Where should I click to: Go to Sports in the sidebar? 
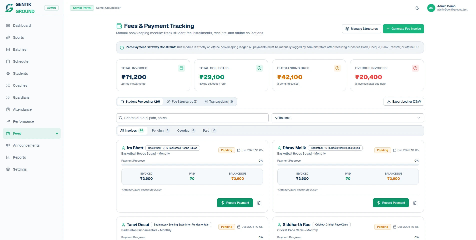pyautogui.click(x=32, y=37)
